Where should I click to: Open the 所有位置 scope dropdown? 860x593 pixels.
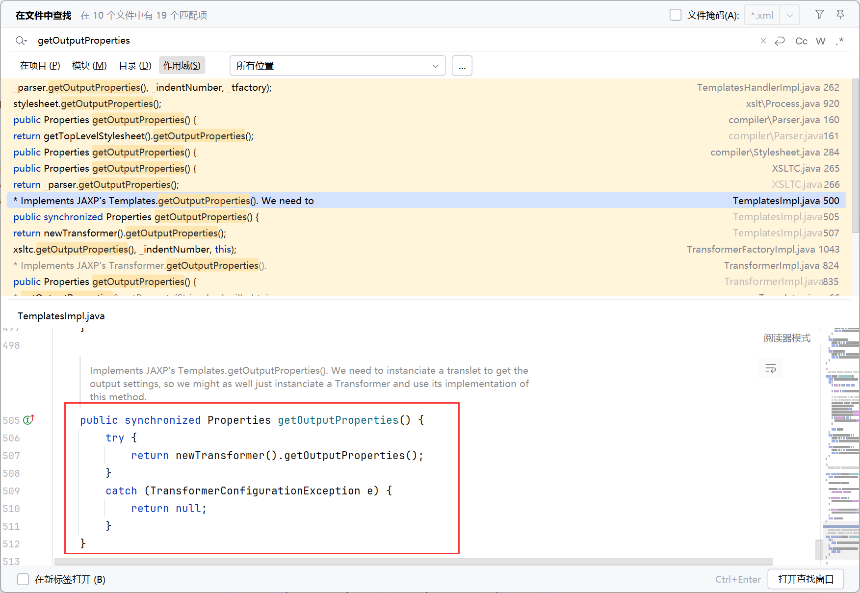338,66
